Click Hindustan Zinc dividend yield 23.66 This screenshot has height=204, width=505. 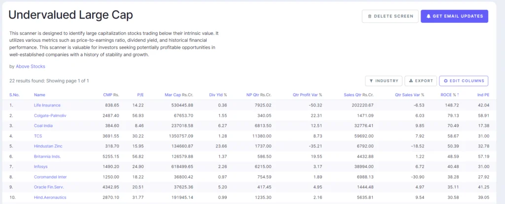[221, 146]
